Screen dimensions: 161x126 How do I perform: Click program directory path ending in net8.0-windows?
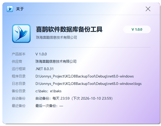tap(85, 76)
